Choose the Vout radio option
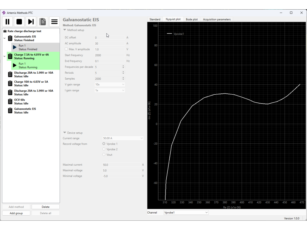The height and width of the screenshot is (230, 307). click(104, 155)
